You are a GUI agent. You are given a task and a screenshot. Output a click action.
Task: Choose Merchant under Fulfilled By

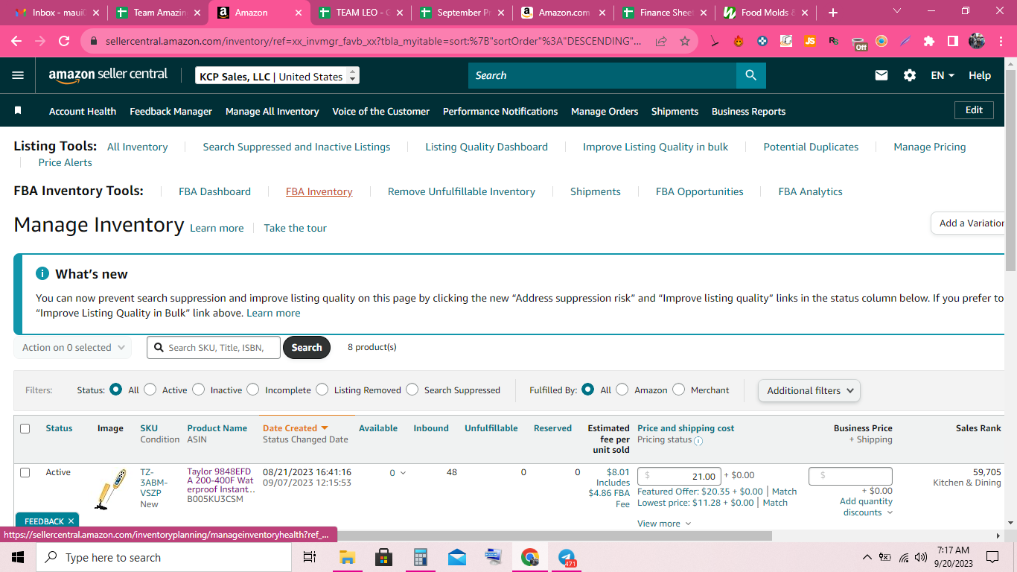click(679, 390)
